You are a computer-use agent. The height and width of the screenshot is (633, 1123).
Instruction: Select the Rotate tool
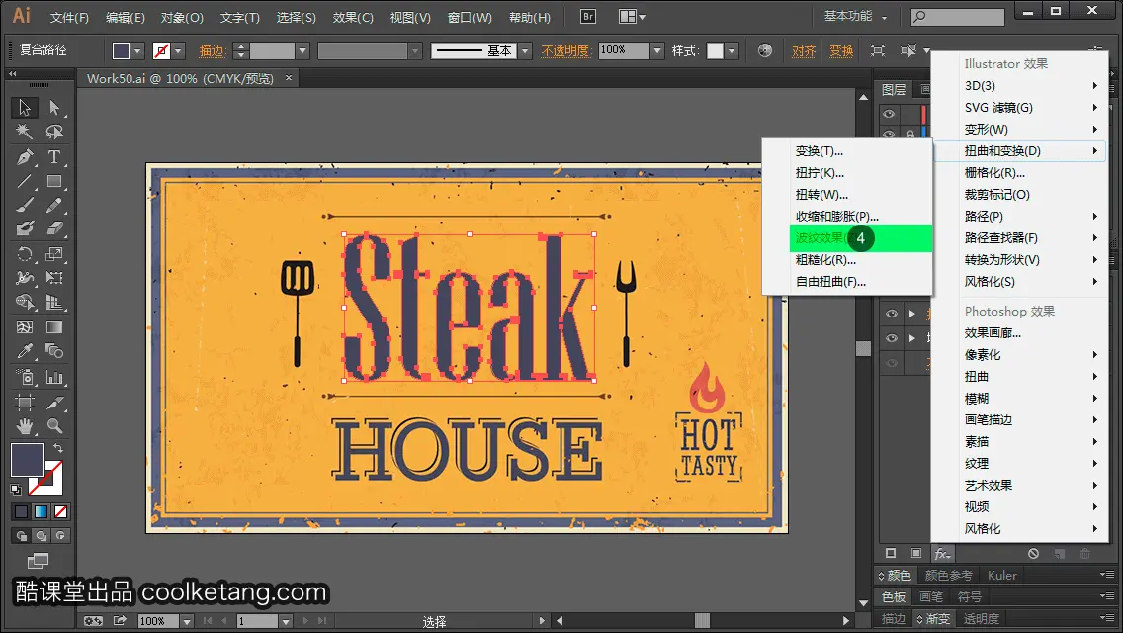tap(25, 254)
